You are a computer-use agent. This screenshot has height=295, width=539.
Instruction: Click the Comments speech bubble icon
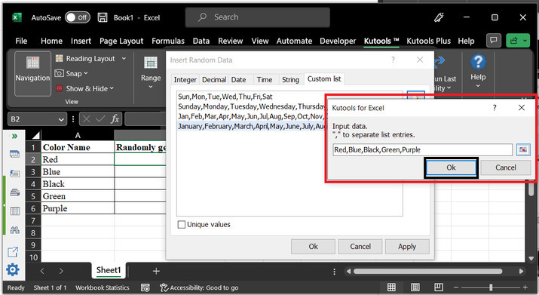(494, 41)
